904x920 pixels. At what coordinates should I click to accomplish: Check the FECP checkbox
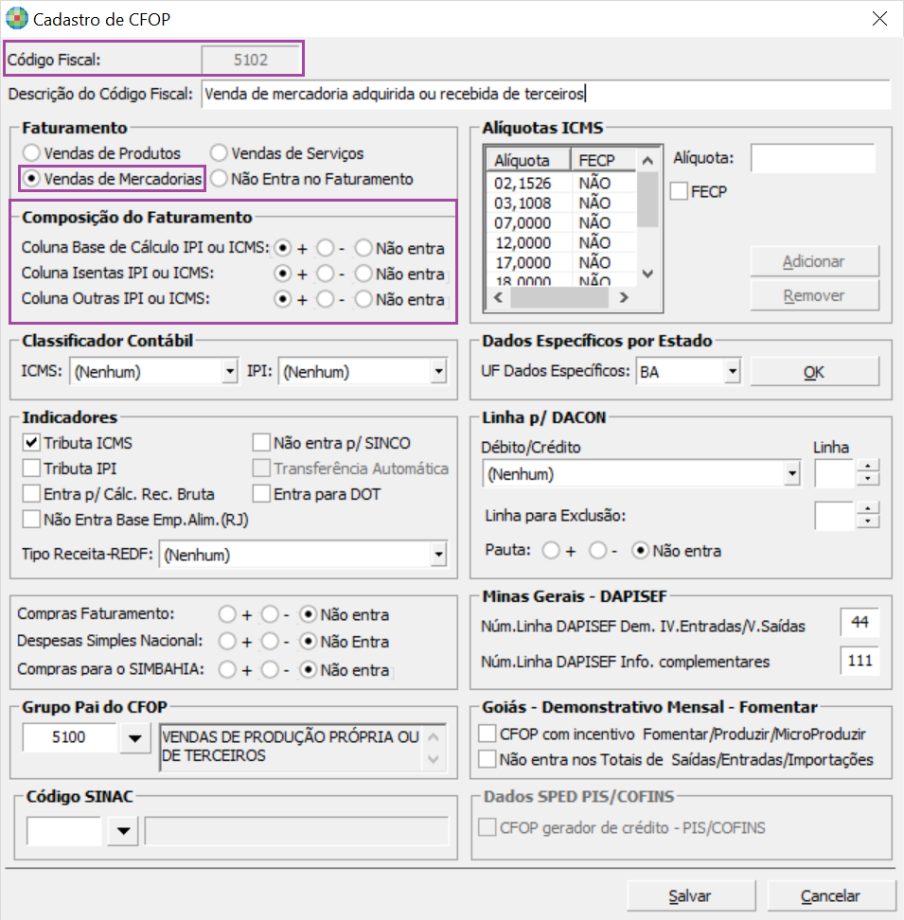pos(679,191)
